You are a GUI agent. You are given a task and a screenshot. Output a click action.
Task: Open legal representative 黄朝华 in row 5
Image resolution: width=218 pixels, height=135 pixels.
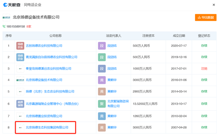pyautogui.click(x=112, y=92)
